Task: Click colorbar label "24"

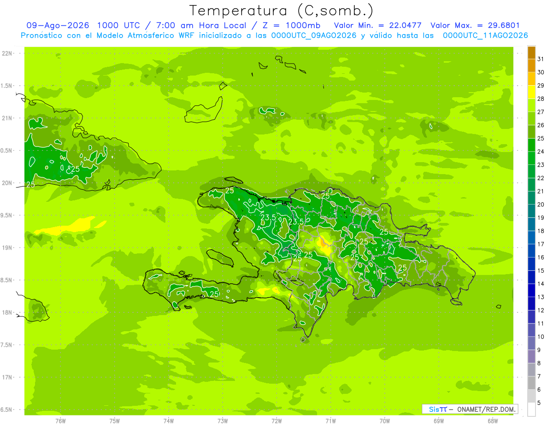Action: [541, 152]
